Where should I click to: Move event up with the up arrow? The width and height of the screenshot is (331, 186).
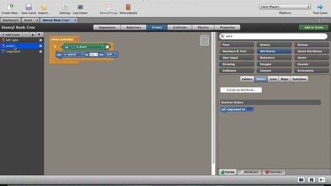click(x=33, y=35)
